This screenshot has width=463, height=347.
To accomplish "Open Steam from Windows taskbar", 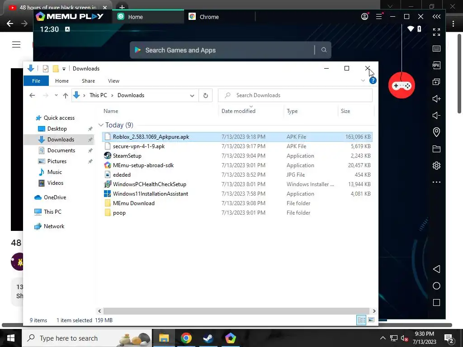I will [x=208, y=338].
